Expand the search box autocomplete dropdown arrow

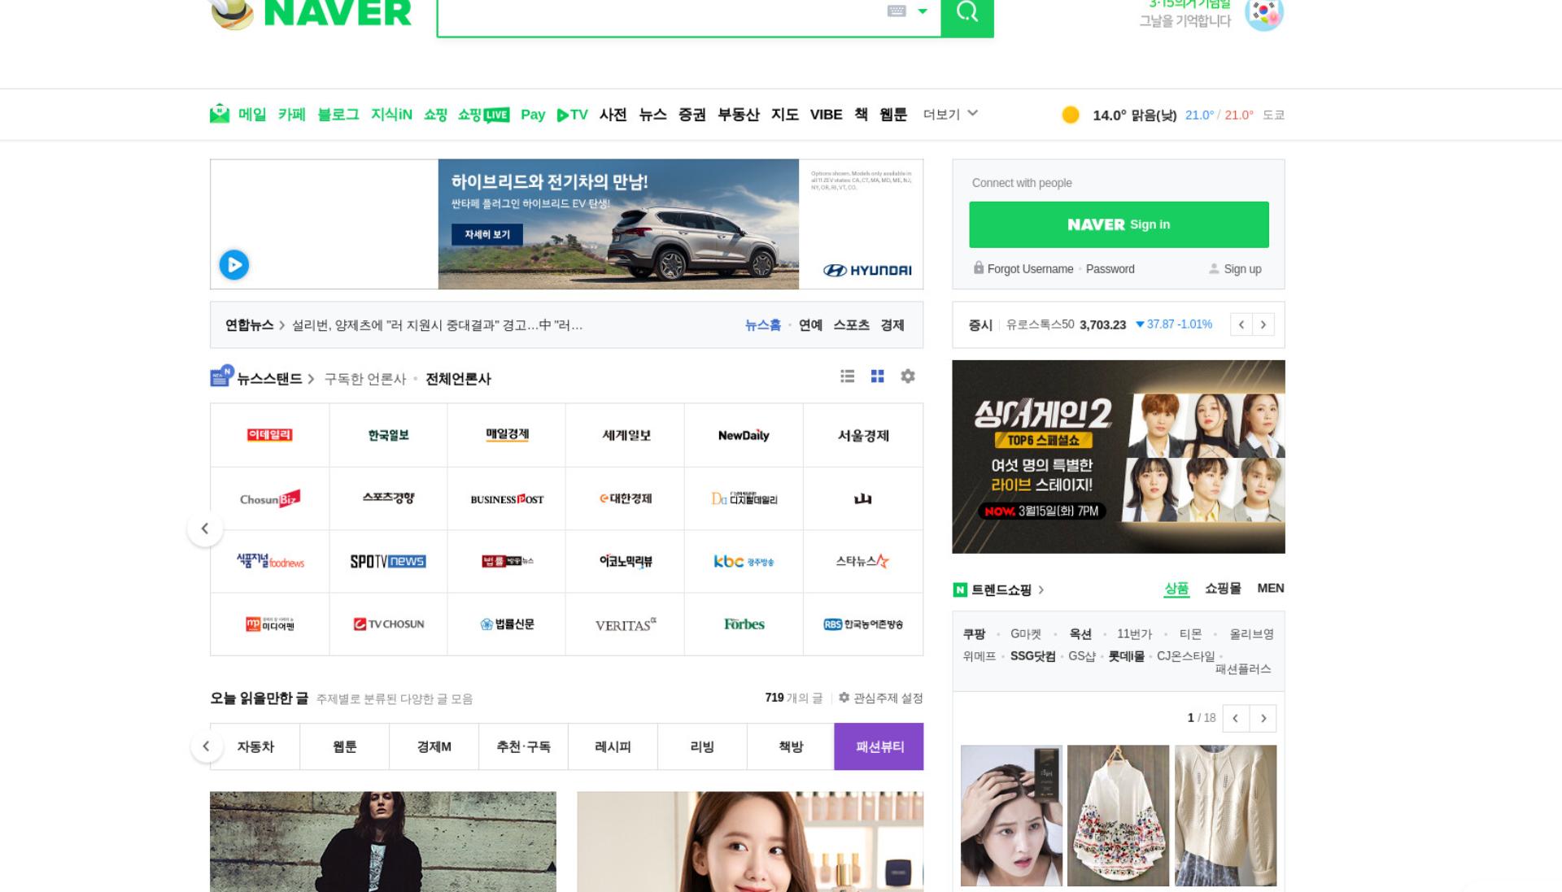click(x=923, y=11)
